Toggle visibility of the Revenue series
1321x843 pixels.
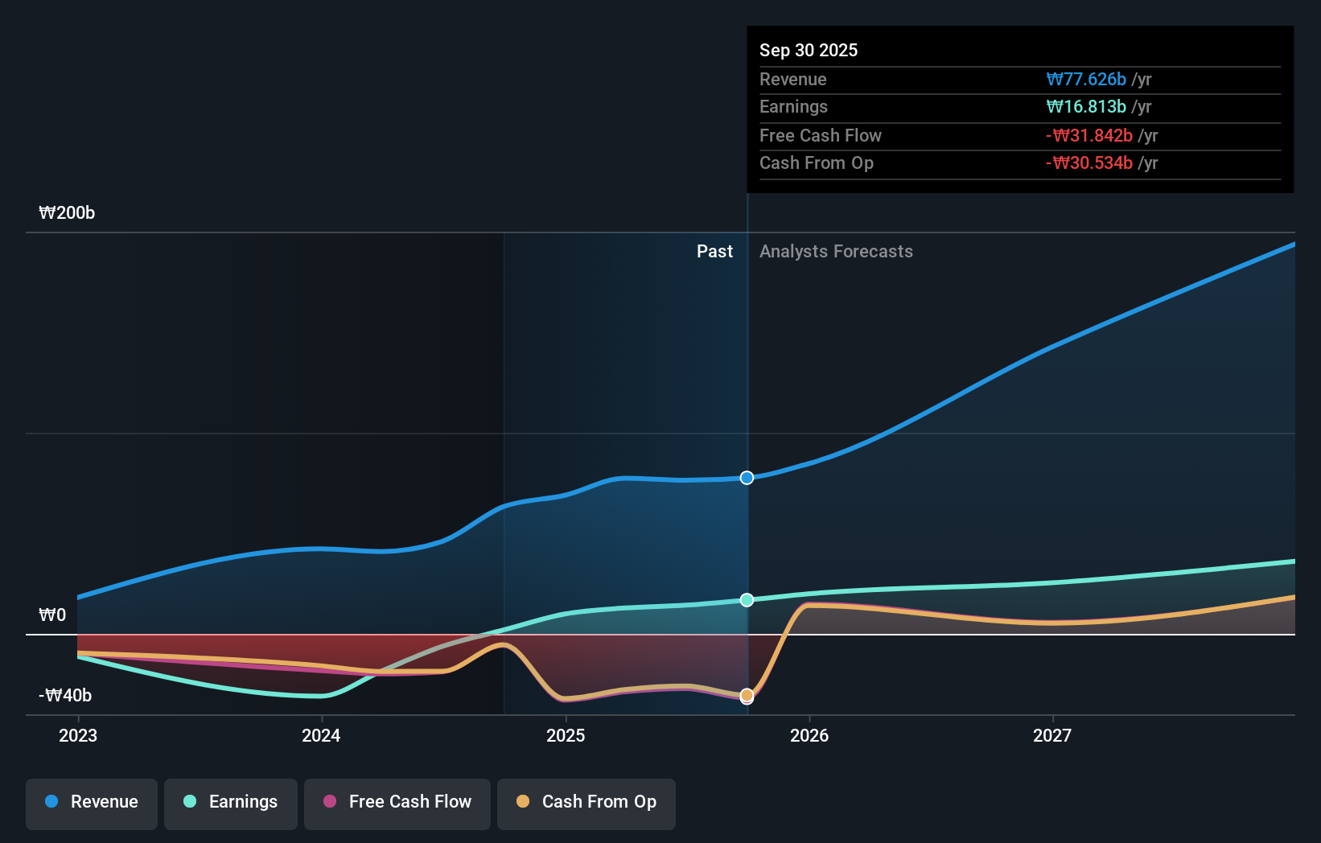coord(91,802)
